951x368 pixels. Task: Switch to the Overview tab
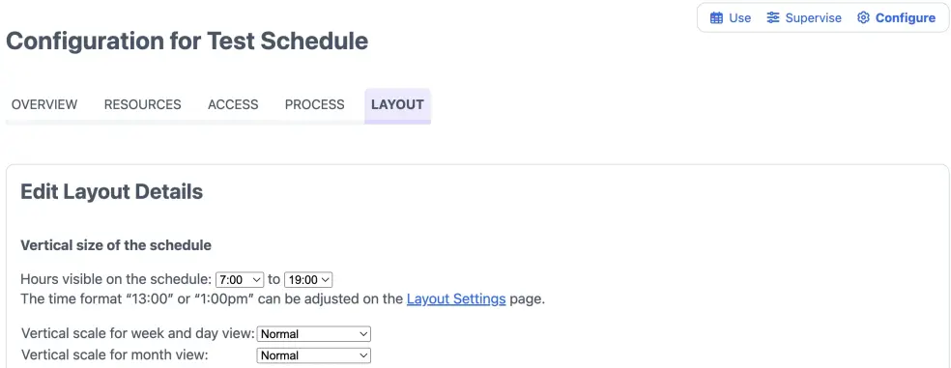[44, 104]
